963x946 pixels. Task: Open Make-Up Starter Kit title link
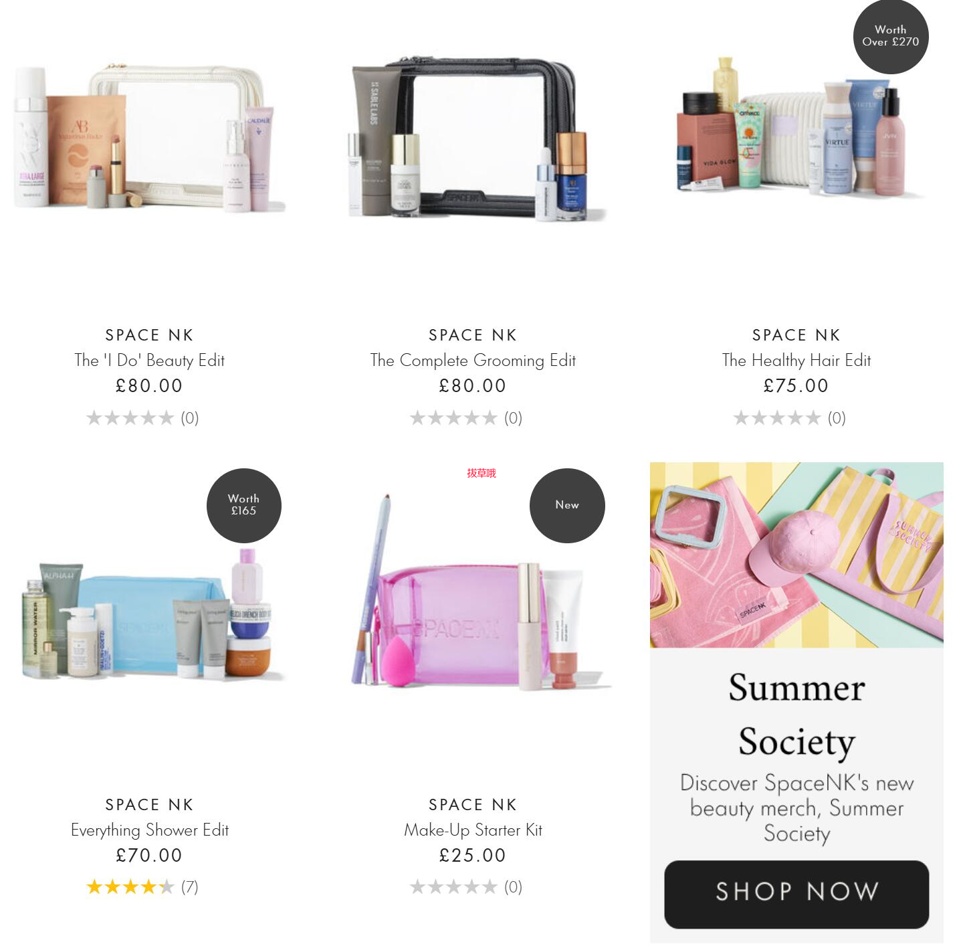[x=473, y=830]
